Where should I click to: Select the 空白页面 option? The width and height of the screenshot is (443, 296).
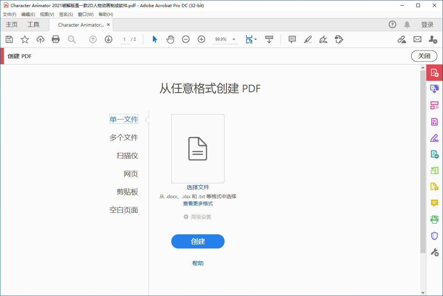pyautogui.click(x=124, y=210)
